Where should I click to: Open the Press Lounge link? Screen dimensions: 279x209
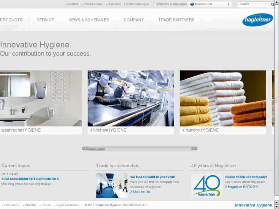(93, 4)
